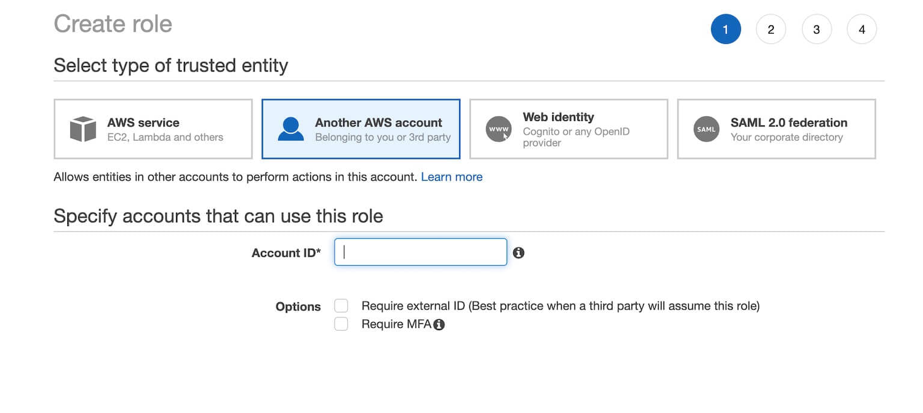The image size is (923, 413).
Task: Click the Account ID* label
Action: tap(286, 253)
